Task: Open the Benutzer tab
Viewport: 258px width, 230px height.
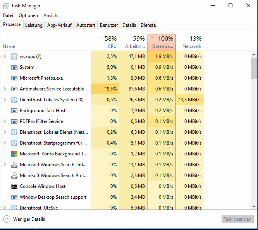Action: tap(109, 25)
